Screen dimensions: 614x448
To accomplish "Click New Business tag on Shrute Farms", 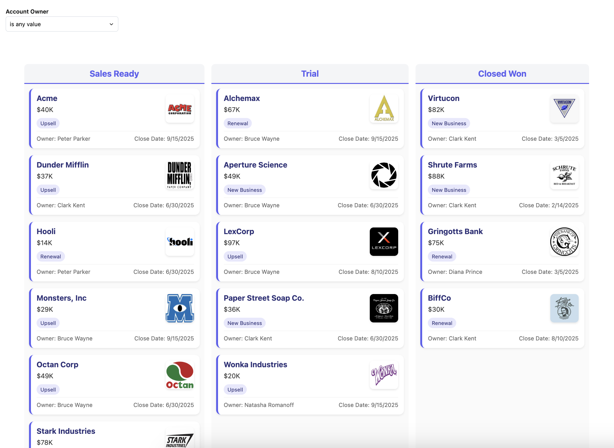I will (x=449, y=190).
